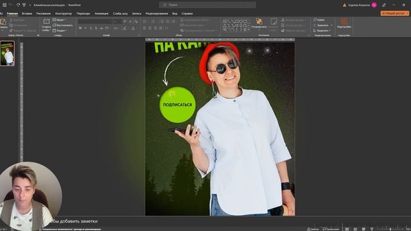Toggle numbered list

(153, 21)
